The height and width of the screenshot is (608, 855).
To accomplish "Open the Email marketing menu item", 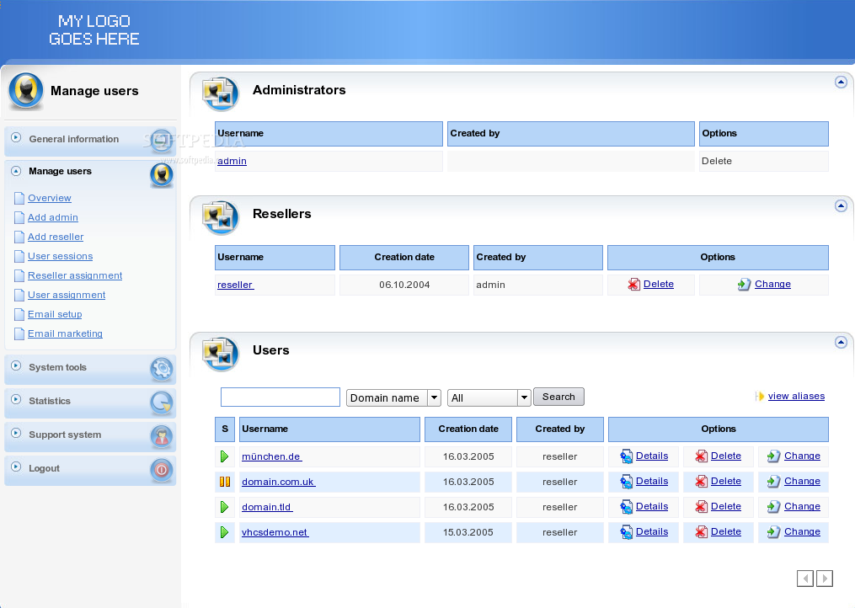I will tap(65, 334).
